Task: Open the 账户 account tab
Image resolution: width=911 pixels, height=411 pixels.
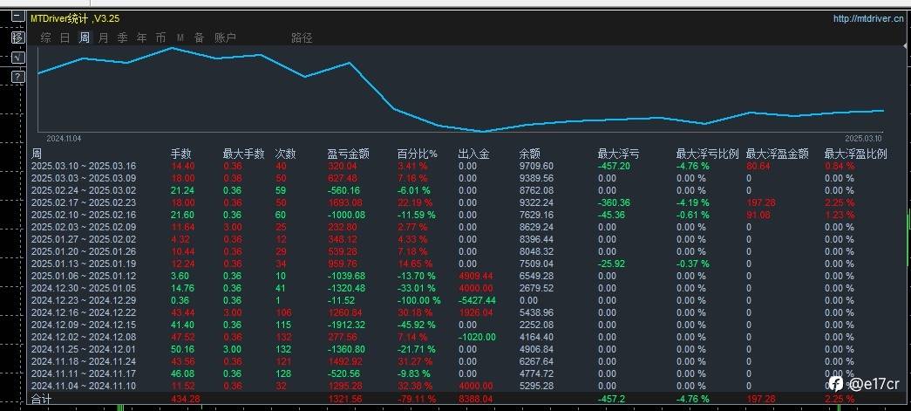Action: (x=226, y=38)
